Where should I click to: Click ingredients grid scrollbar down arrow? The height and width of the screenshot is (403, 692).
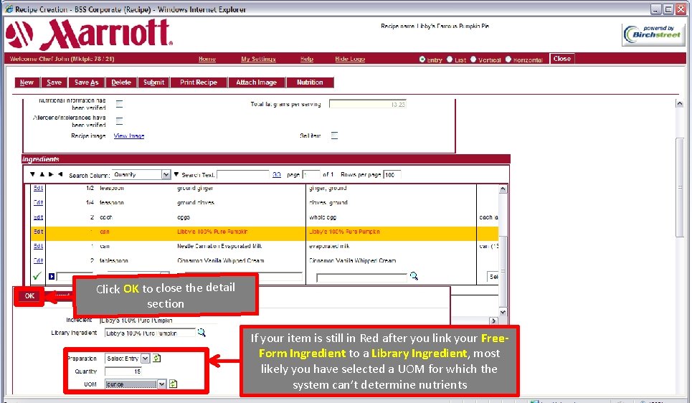tap(503, 312)
